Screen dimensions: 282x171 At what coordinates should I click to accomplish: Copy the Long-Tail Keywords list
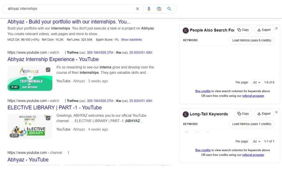point(243,114)
